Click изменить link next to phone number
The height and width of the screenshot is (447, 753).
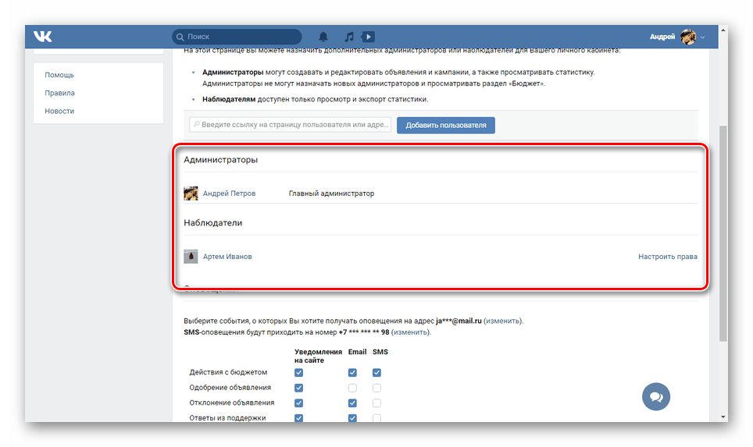pyautogui.click(x=410, y=332)
